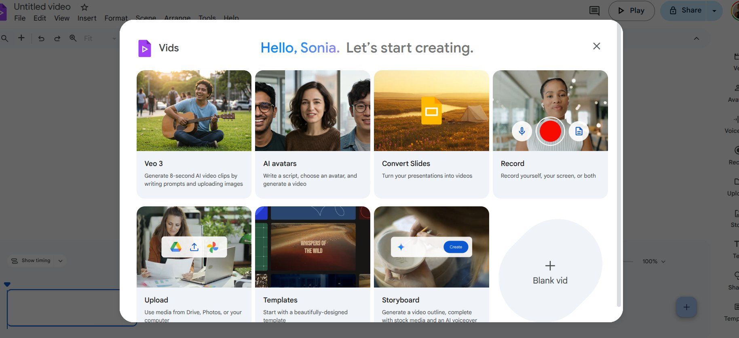Open the Insert menu

(x=87, y=18)
